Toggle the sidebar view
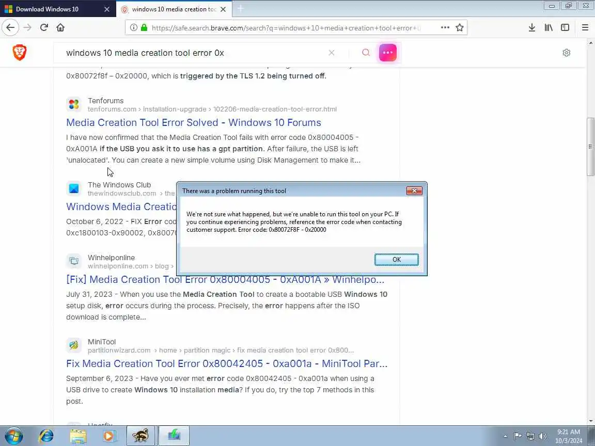This screenshot has width=595, height=446. coord(565,27)
